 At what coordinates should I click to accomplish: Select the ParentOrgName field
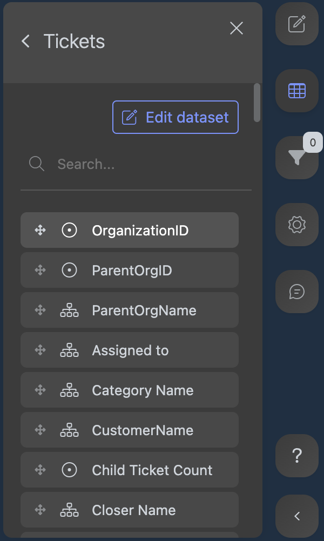coord(130,310)
